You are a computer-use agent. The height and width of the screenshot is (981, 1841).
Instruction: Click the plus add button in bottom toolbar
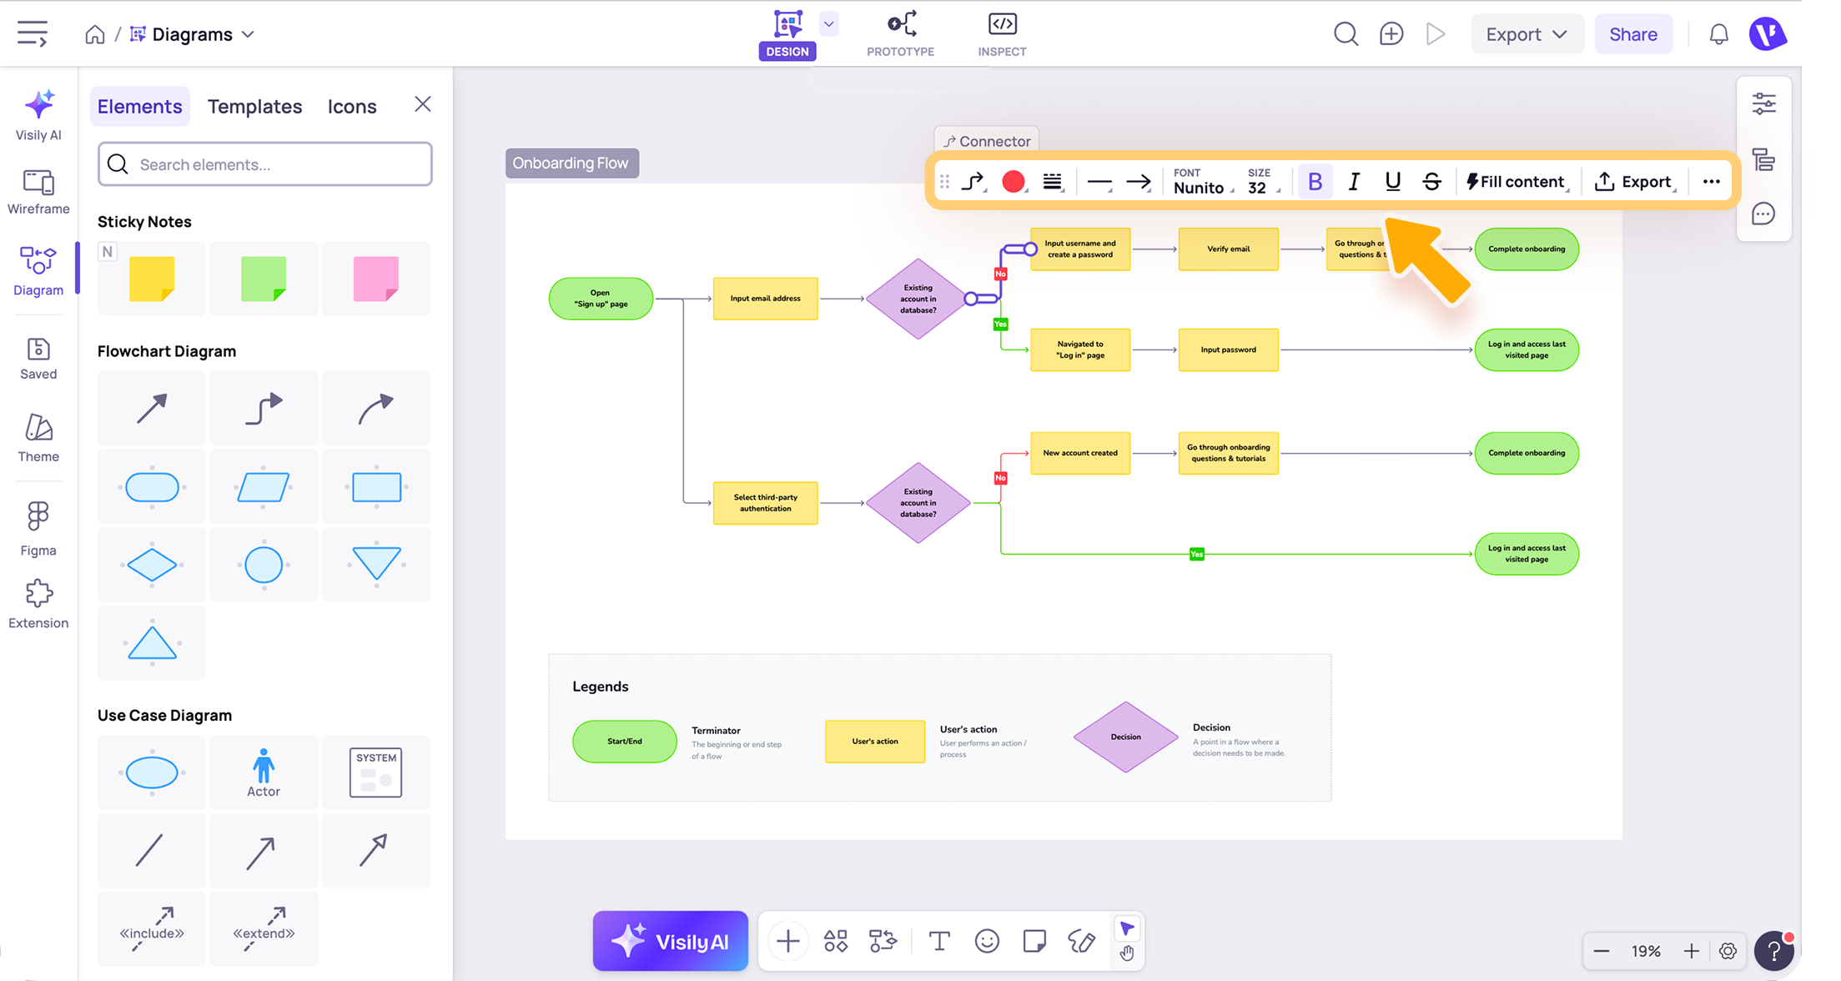(x=787, y=942)
